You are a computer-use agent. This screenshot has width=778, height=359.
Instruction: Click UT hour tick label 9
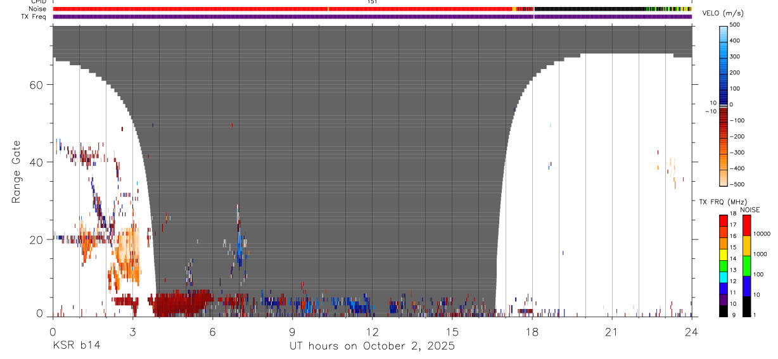[292, 331]
